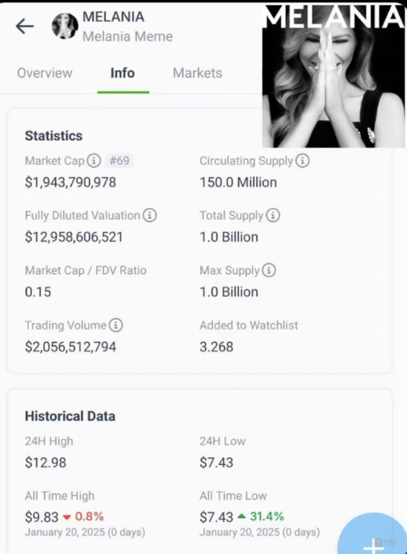The height and width of the screenshot is (554, 407).
Task: Tap Max Supply info icon
Action: [269, 270]
